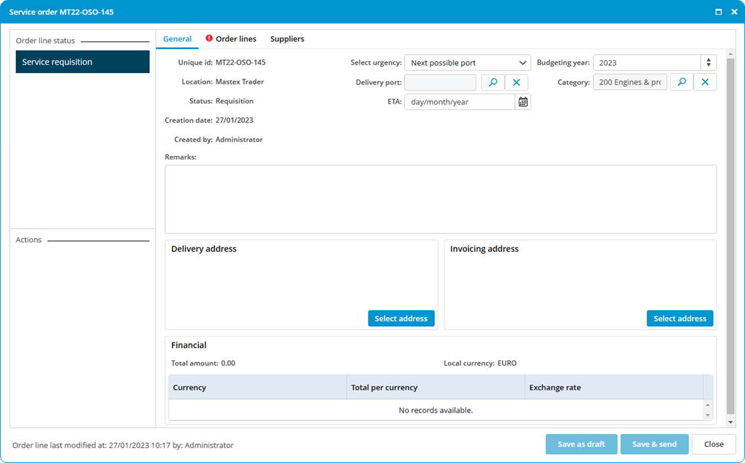Open the Delivery port search lookup
This screenshot has height=463, width=745.
click(x=493, y=82)
